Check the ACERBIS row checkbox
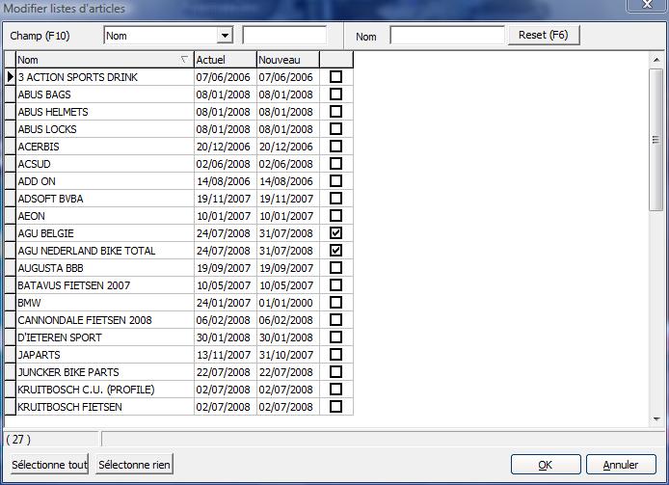669x485 pixels. (x=336, y=146)
